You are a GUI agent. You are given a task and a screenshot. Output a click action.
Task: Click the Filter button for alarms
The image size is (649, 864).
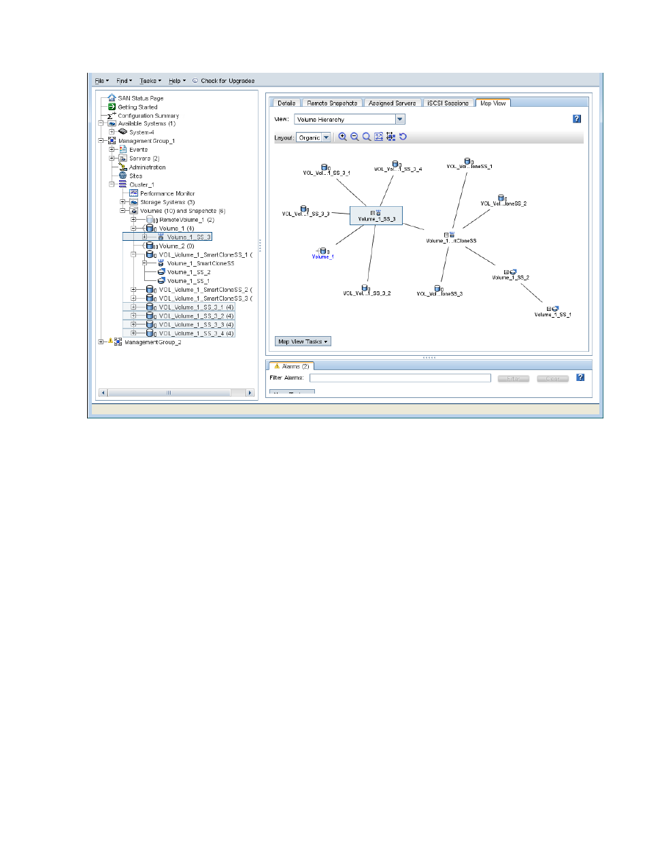click(513, 378)
